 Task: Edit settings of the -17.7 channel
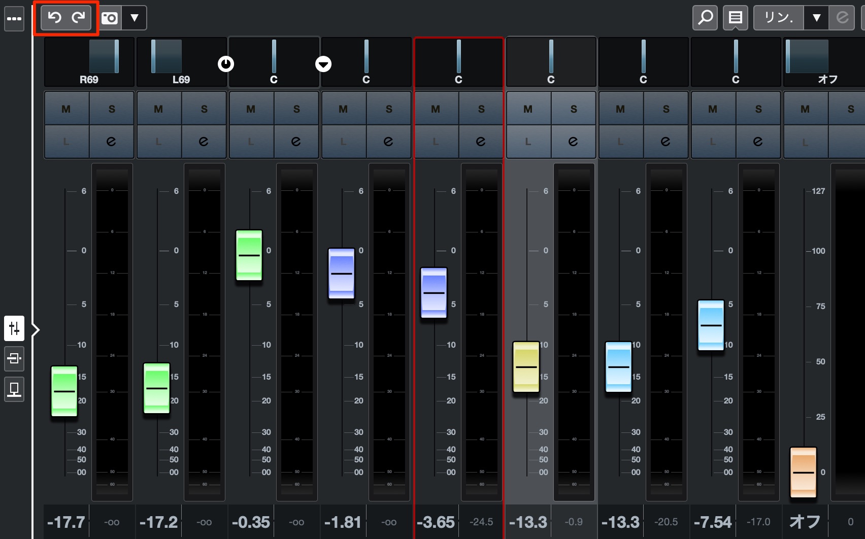[x=112, y=142]
